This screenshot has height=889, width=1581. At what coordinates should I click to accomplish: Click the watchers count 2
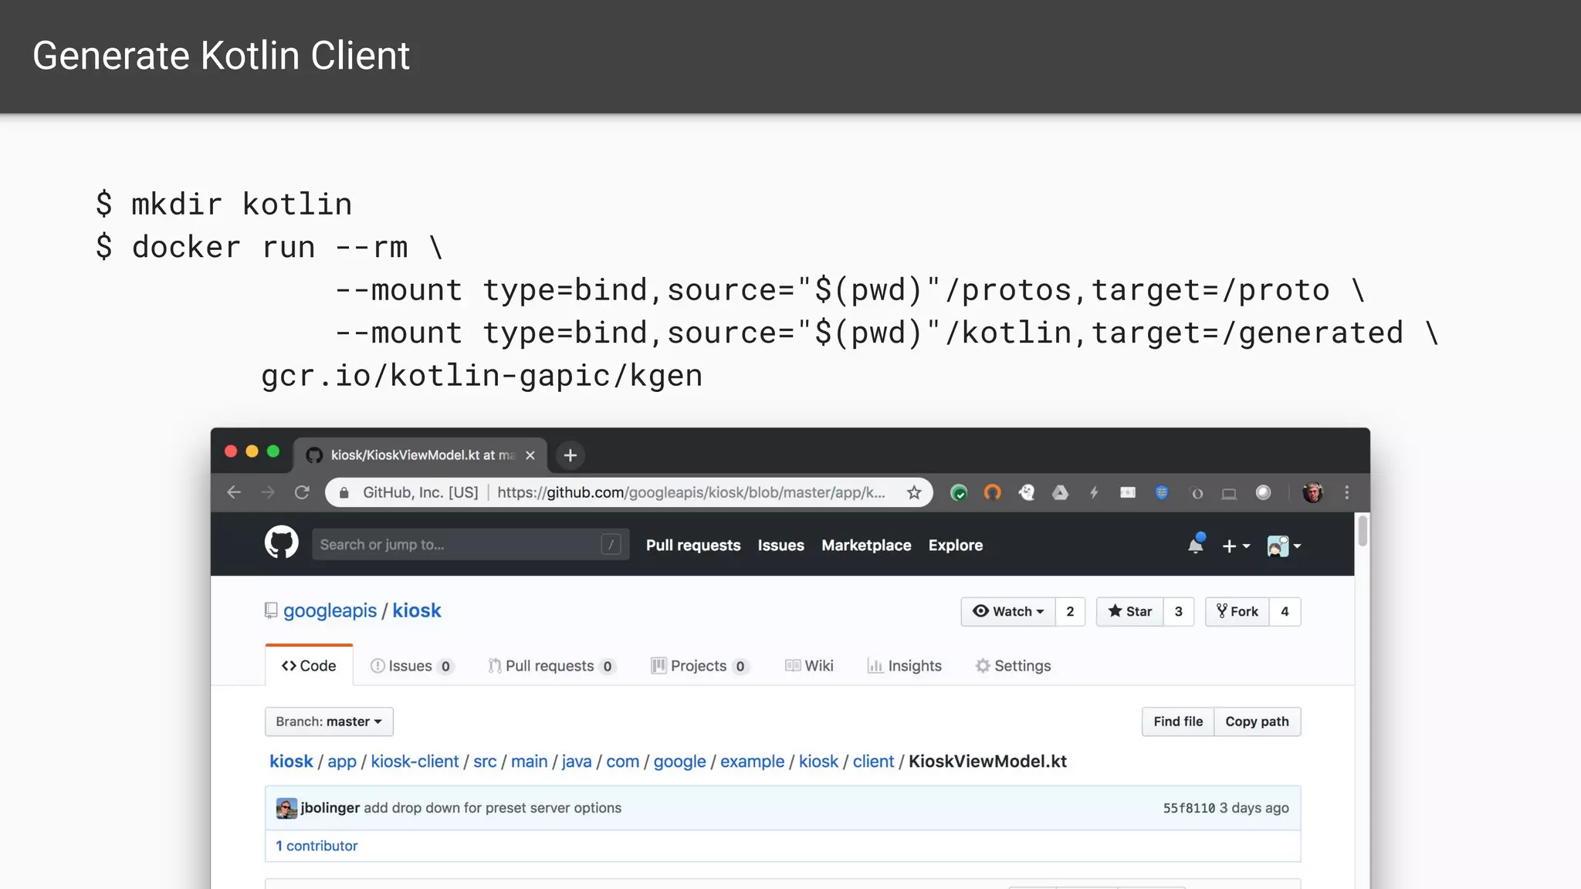point(1070,611)
